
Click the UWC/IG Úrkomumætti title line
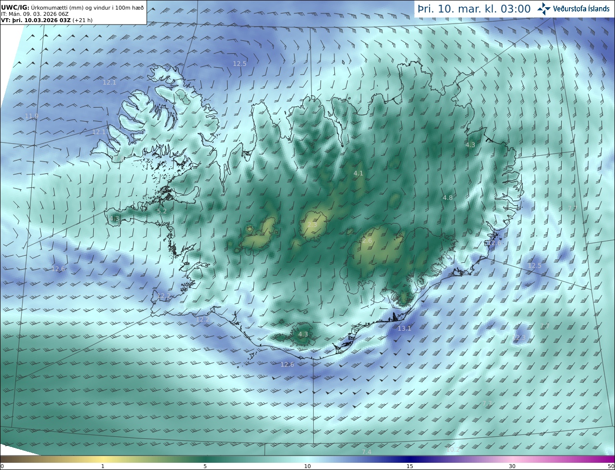tap(73, 7)
